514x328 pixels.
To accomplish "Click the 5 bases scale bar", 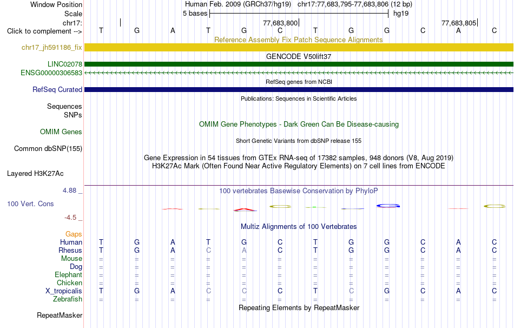I will point(299,14).
